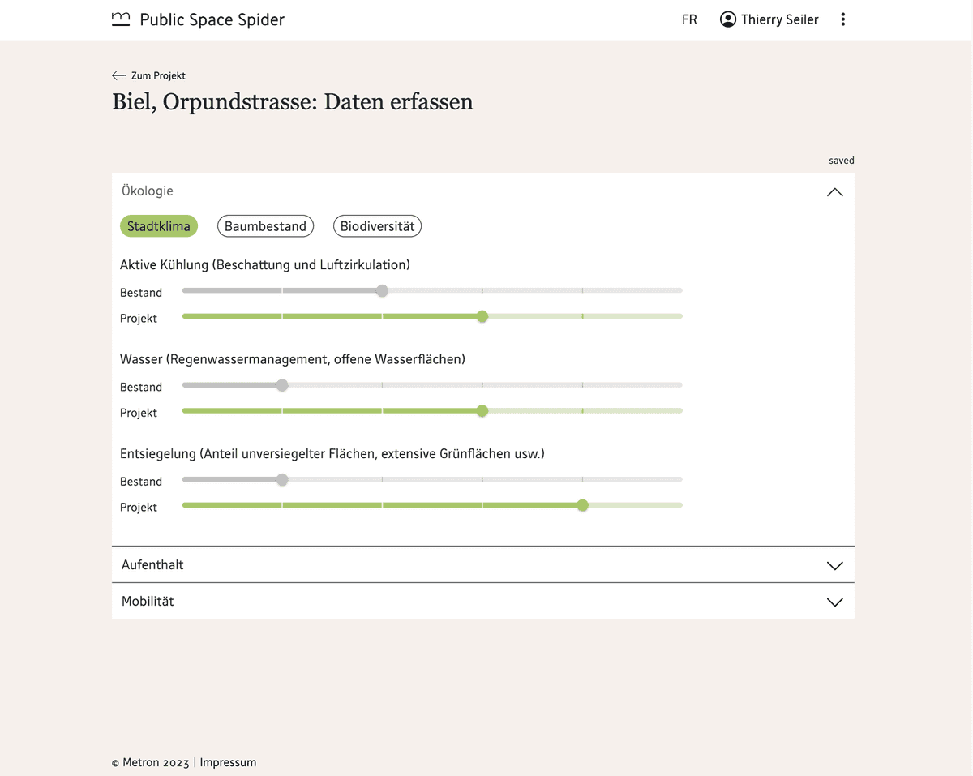Image resolution: width=973 pixels, height=776 pixels.
Task: Switch to the Baumbestand tab
Action: [x=265, y=226]
